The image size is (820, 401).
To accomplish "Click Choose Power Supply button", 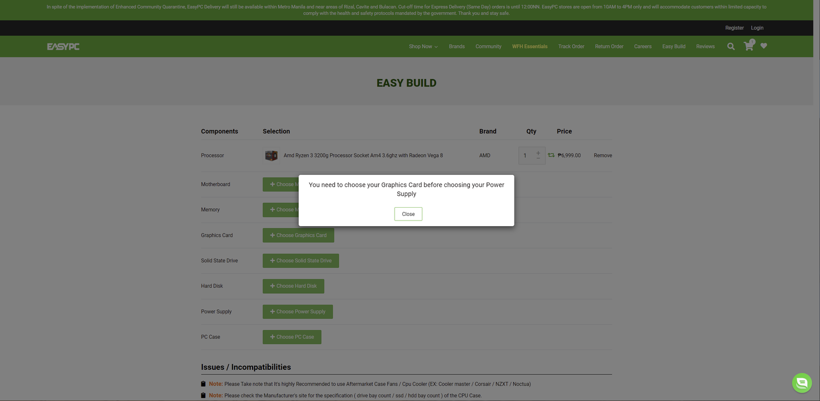I will (x=297, y=312).
